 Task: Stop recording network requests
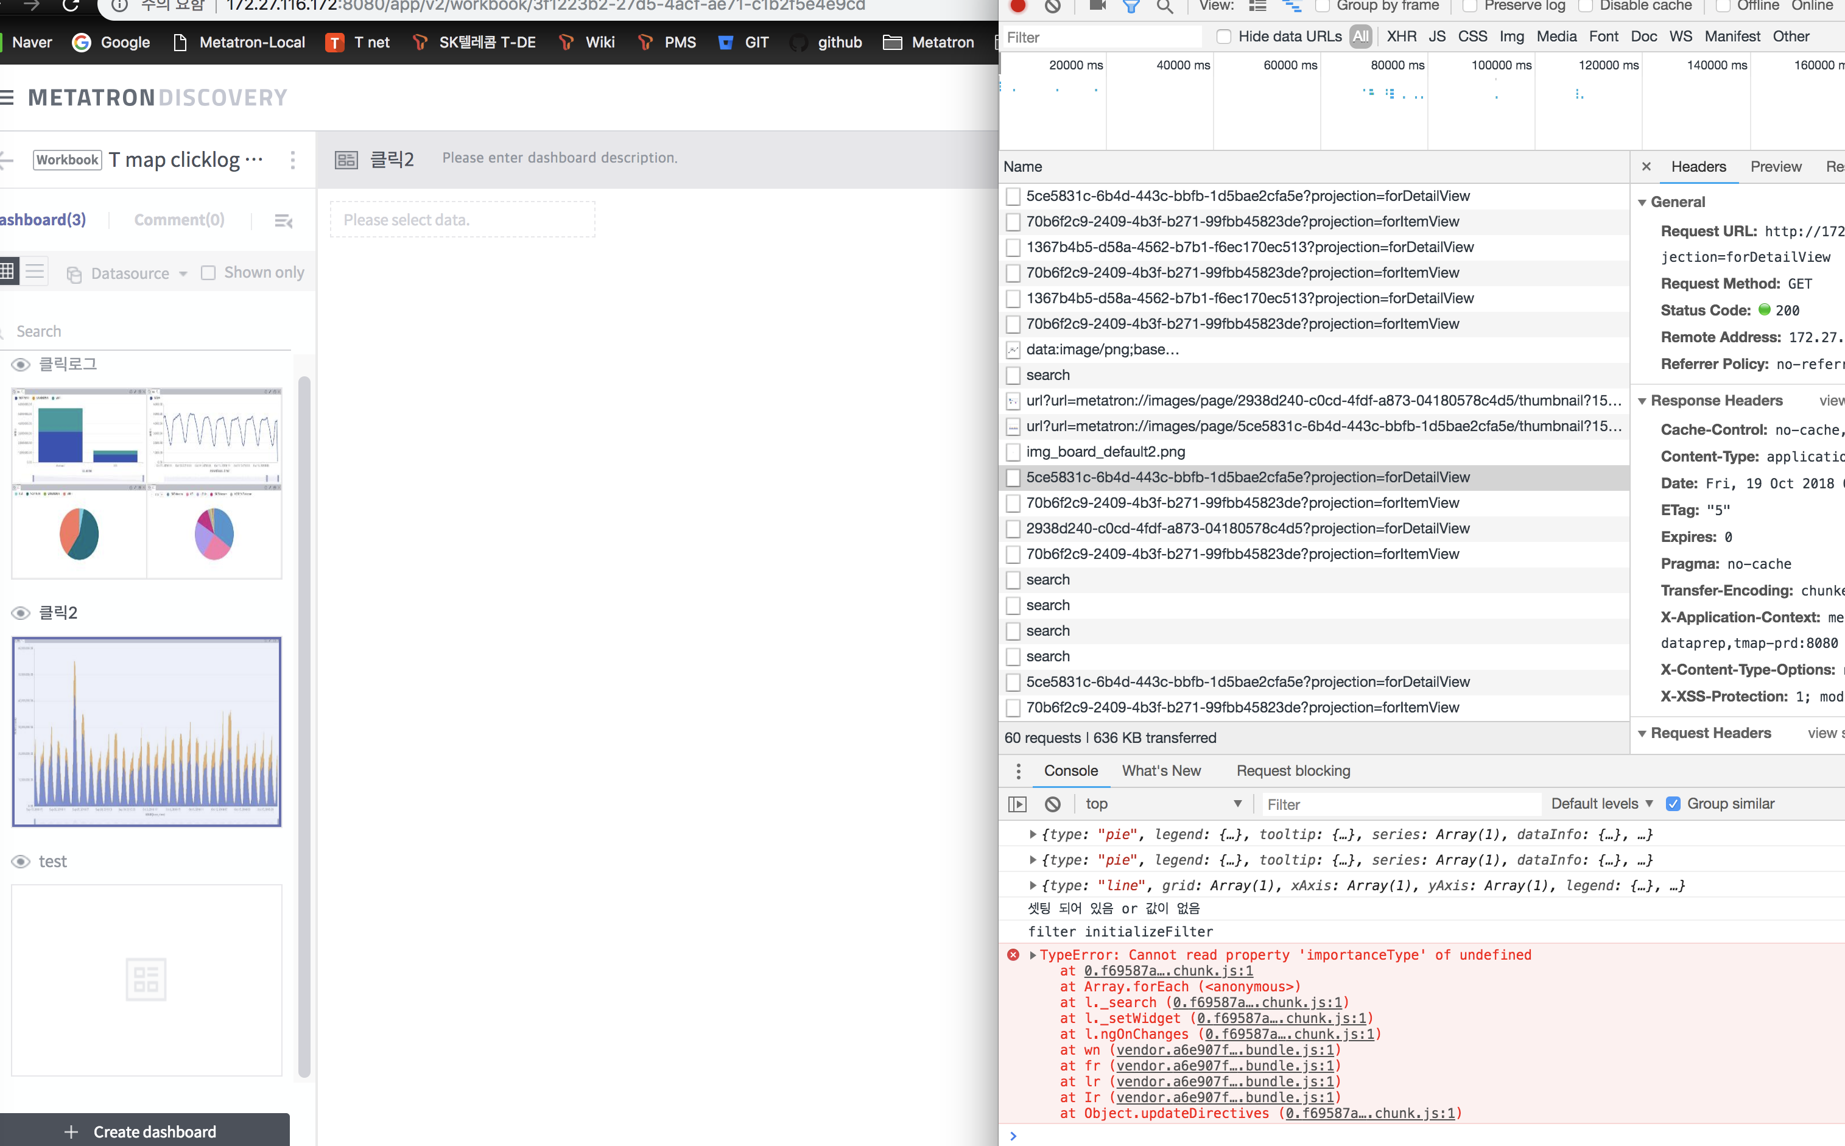1017,6
